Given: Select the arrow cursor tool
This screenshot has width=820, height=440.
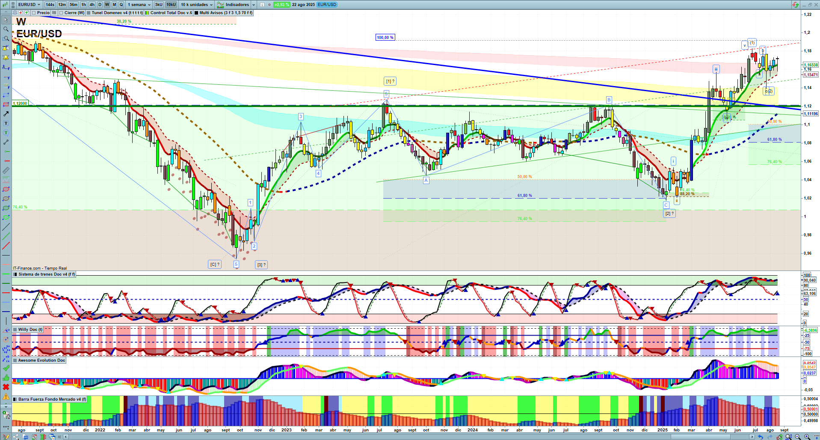Looking at the screenshot, I should point(6,20).
